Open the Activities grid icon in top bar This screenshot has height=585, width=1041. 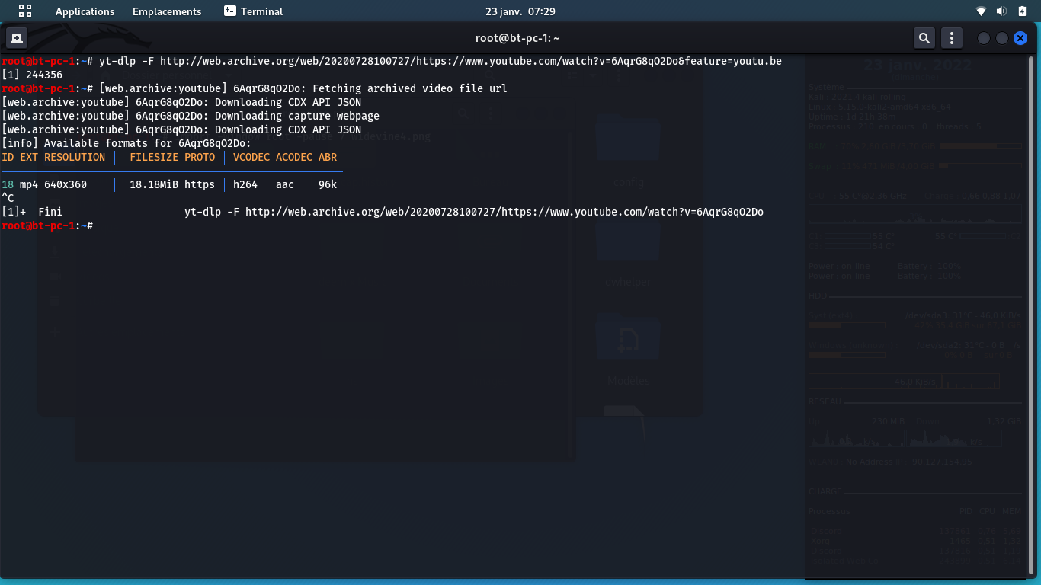[x=25, y=11]
